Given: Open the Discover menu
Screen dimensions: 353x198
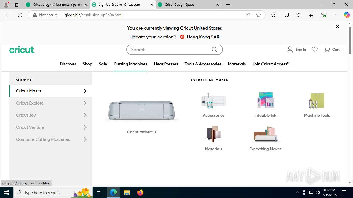Looking at the screenshot, I should pyautogui.click(x=68, y=64).
